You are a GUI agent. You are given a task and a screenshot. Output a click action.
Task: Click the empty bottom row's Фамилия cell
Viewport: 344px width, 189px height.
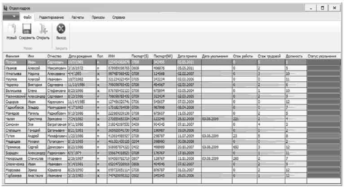click(15, 181)
